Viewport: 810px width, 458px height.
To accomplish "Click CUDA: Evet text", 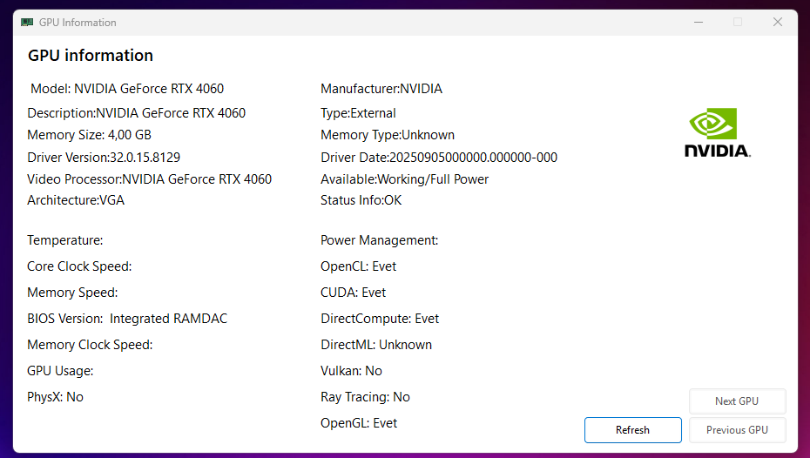I will click(x=354, y=293).
